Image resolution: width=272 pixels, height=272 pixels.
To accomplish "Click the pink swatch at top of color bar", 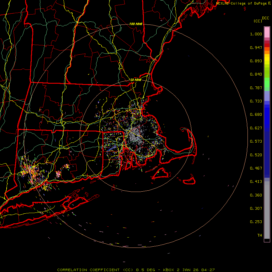I will (267, 32).
